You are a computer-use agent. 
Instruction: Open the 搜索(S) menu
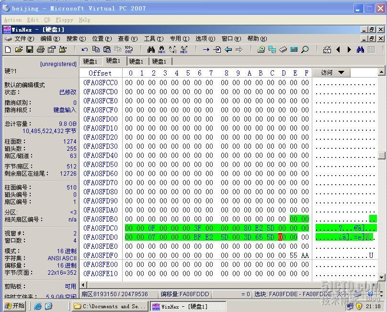[x=76, y=39]
